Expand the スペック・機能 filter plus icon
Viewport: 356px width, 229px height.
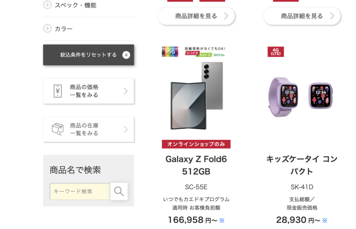pos(47,5)
